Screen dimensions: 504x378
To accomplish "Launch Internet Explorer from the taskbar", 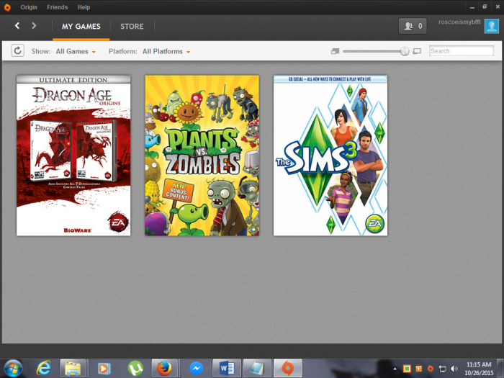I will tap(43, 369).
